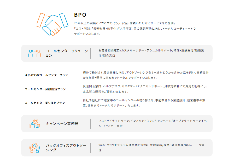Click the マストバイキャンペーン service list text
234x165 pixels.
pyautogui.click(x=151, y=123)
